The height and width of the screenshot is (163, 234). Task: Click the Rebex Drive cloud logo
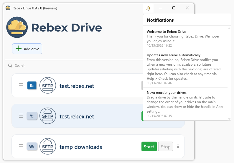[x=17, y=27]
